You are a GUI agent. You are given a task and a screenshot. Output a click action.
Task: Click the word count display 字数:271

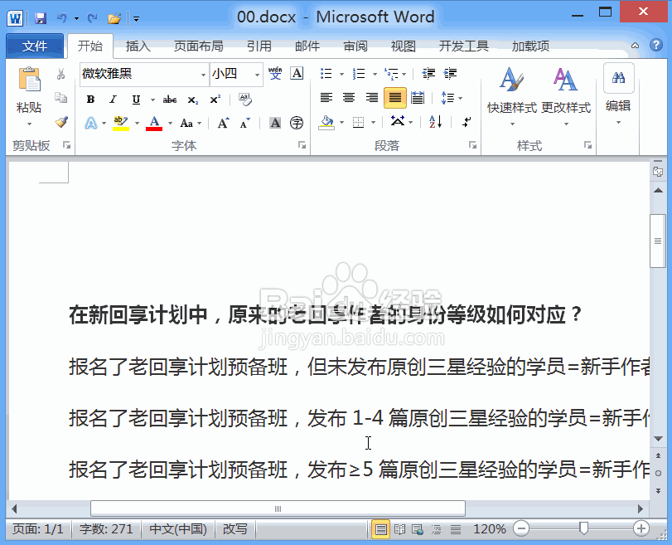106,528
